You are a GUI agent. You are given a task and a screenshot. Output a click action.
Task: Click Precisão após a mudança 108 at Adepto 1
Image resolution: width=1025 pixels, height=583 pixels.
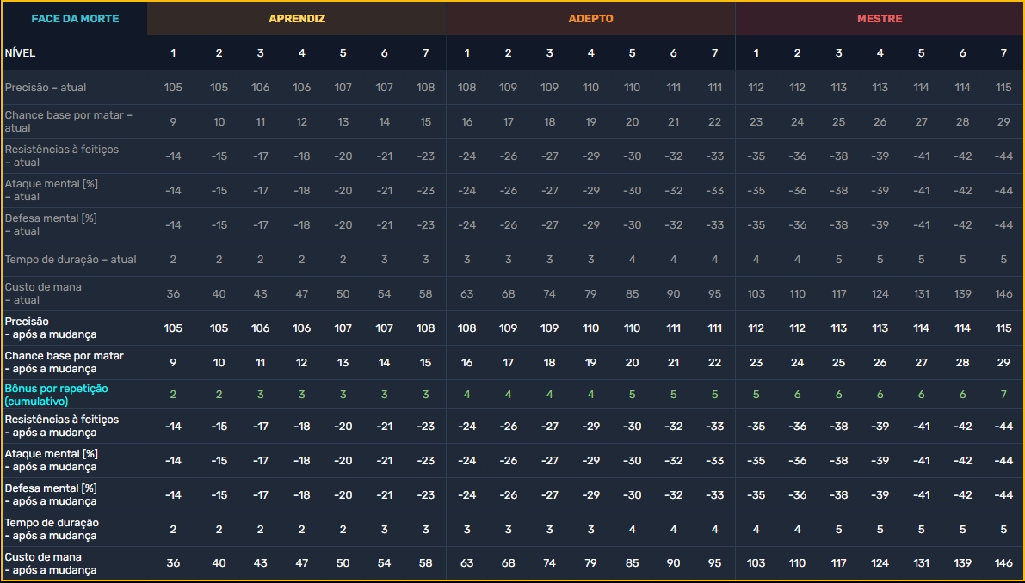click(466, 328)
